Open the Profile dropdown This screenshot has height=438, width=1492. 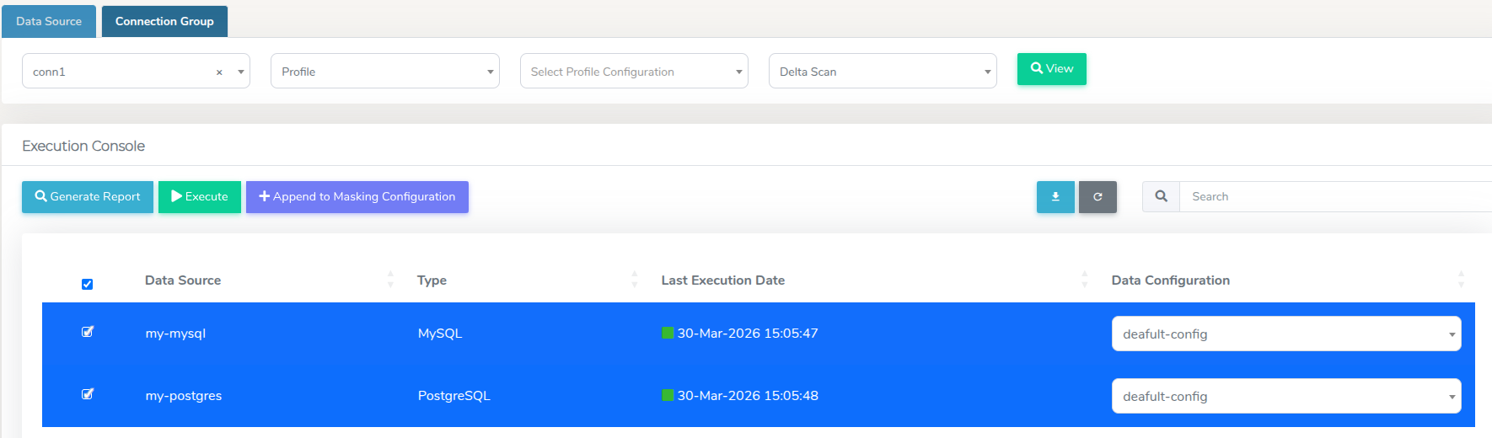coord(384,72)
